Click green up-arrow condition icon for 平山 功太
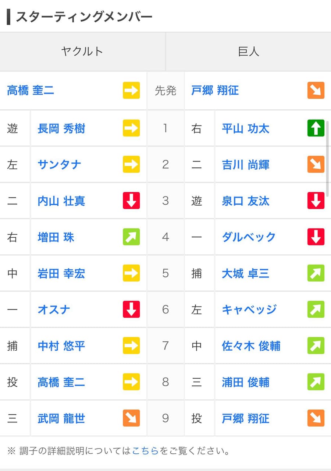 316,128
